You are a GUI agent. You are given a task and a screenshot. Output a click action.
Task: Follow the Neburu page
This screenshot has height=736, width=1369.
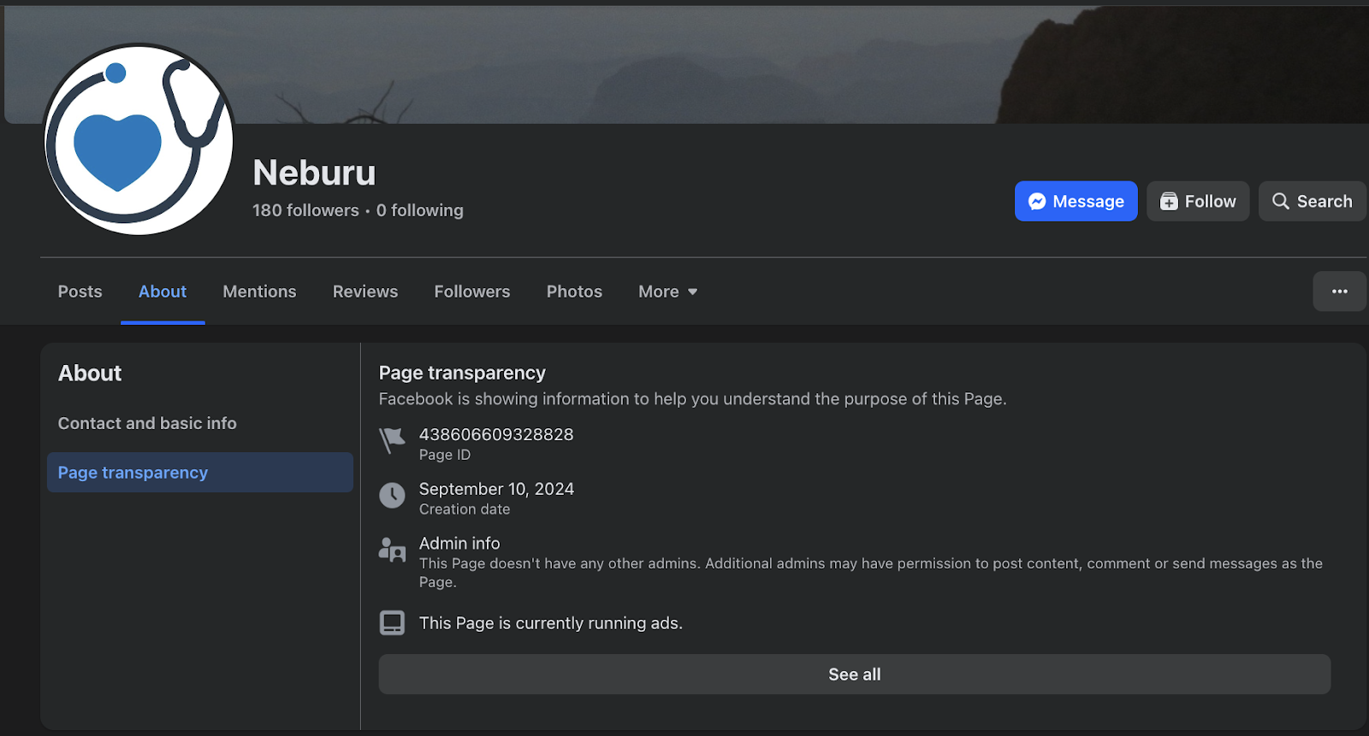(1198, 201)
